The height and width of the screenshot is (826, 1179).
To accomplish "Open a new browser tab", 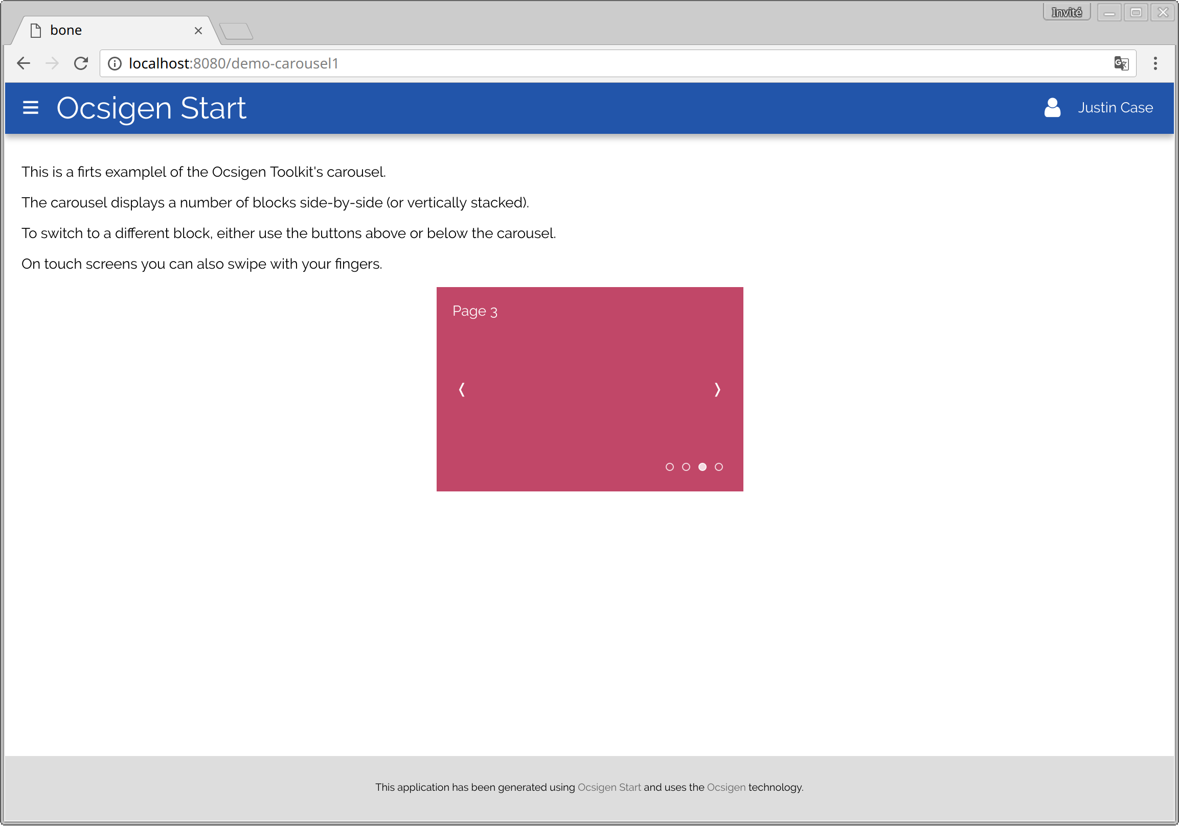I will tap(236, 31).
